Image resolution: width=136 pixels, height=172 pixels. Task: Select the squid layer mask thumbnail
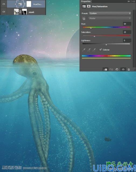click(25, 12)
